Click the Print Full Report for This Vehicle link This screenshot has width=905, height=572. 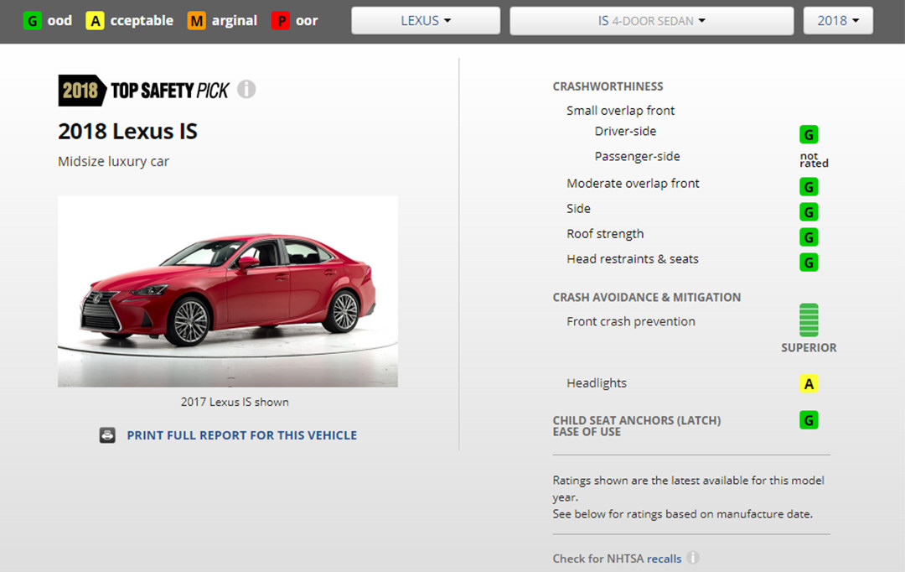241,435
